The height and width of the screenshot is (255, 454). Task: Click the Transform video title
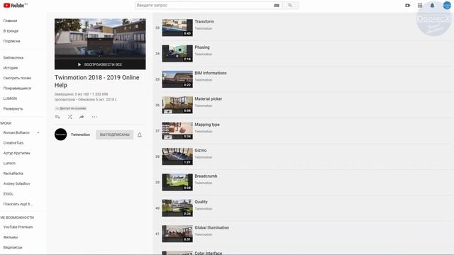click(204, 21)
